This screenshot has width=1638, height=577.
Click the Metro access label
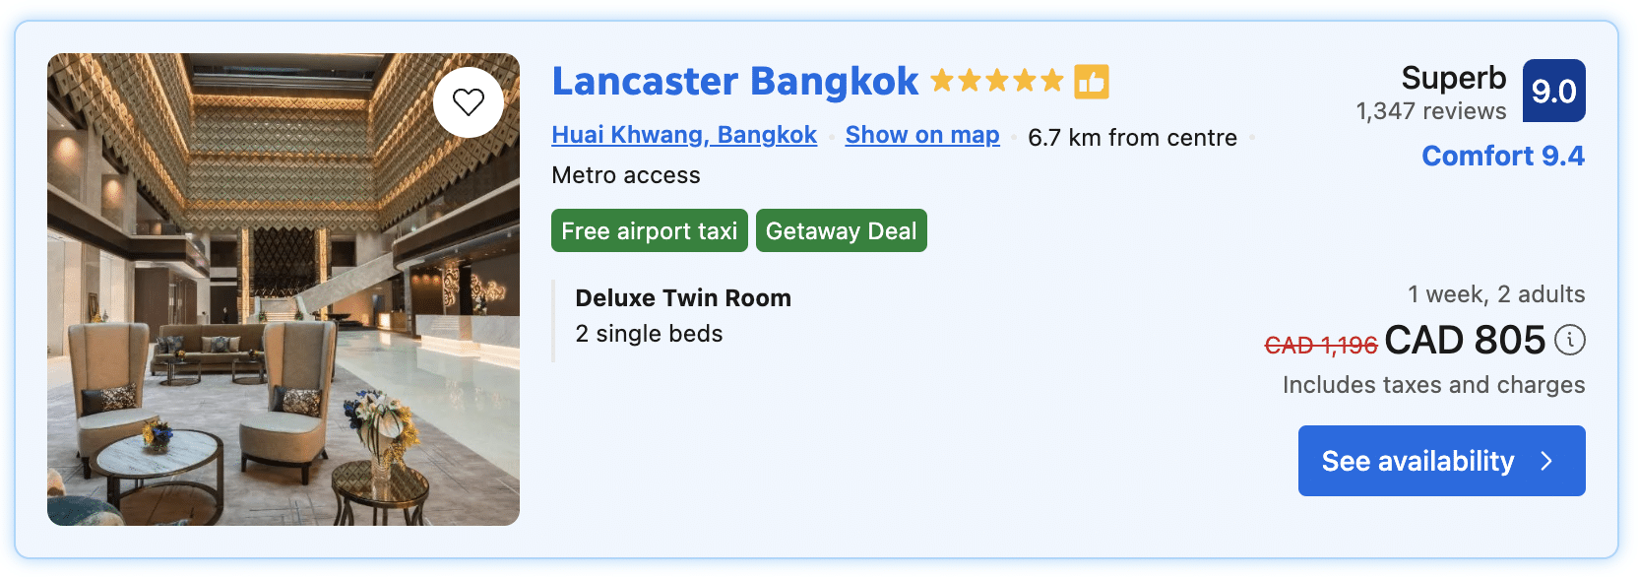coord(626,175)
